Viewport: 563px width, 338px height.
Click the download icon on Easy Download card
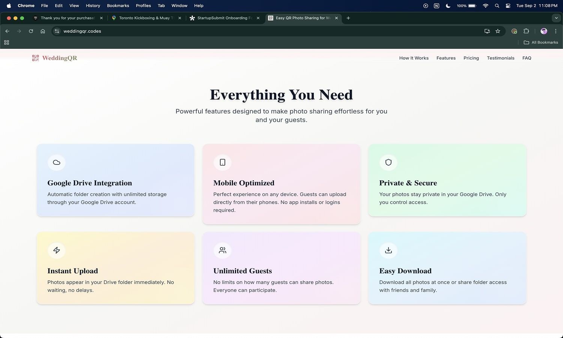388,250
